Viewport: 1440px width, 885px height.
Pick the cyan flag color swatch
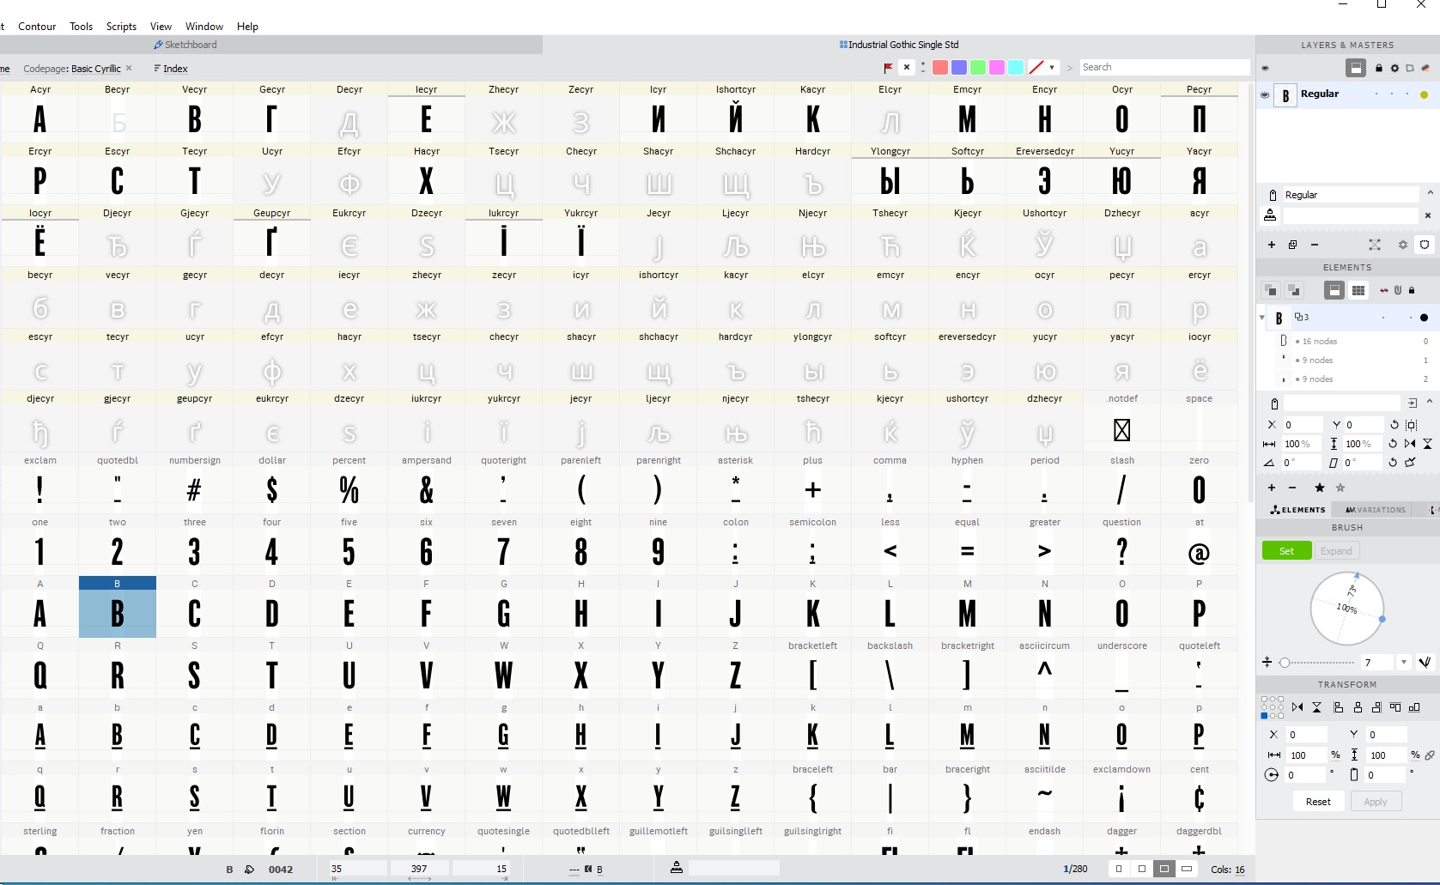1016,68
